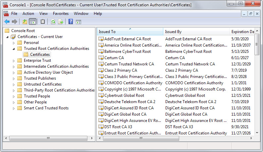The width and height of the screenshot is (263, 152).
Task: Expand Smart Card Trusted Roots node
Action: [x=14, y=108]
